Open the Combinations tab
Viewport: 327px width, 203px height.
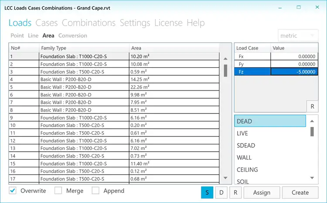tap(89, 23)
